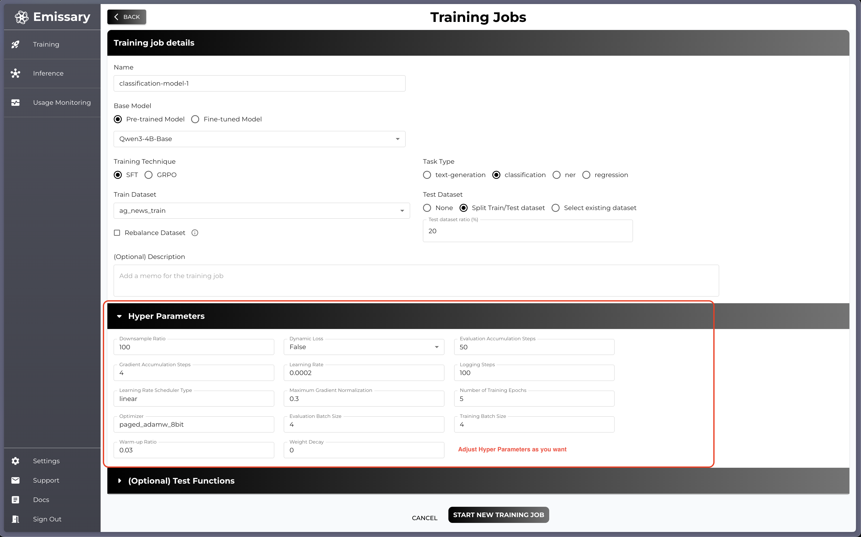The height and width of the screenshot is (537, 861).
Task: Click the Learning Rate input field
Action: [363, 373]
